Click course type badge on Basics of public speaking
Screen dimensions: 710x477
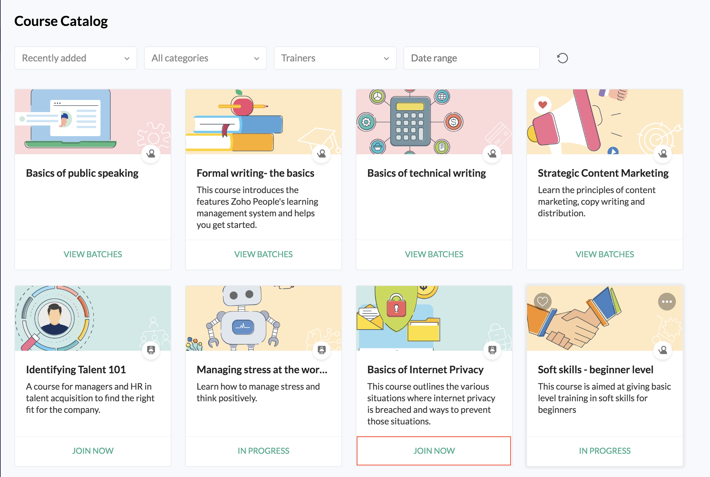pos(151,154)
